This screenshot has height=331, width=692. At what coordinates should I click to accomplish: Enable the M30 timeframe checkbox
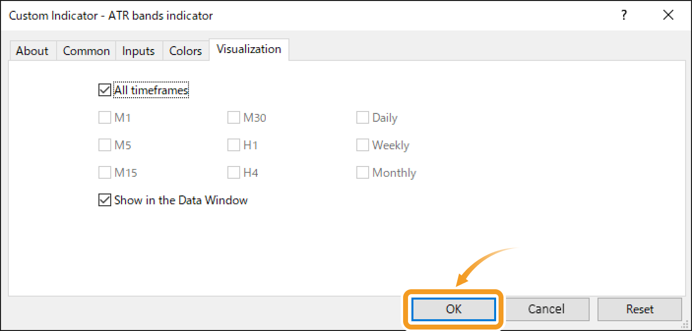tap(233, 117)
